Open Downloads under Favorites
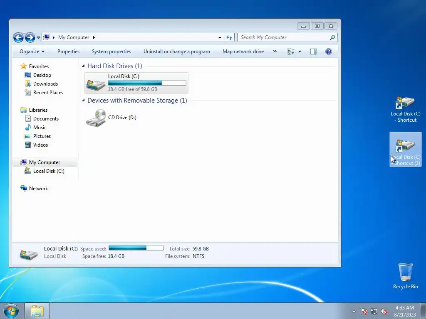426x319 pixels. point(45,84)
